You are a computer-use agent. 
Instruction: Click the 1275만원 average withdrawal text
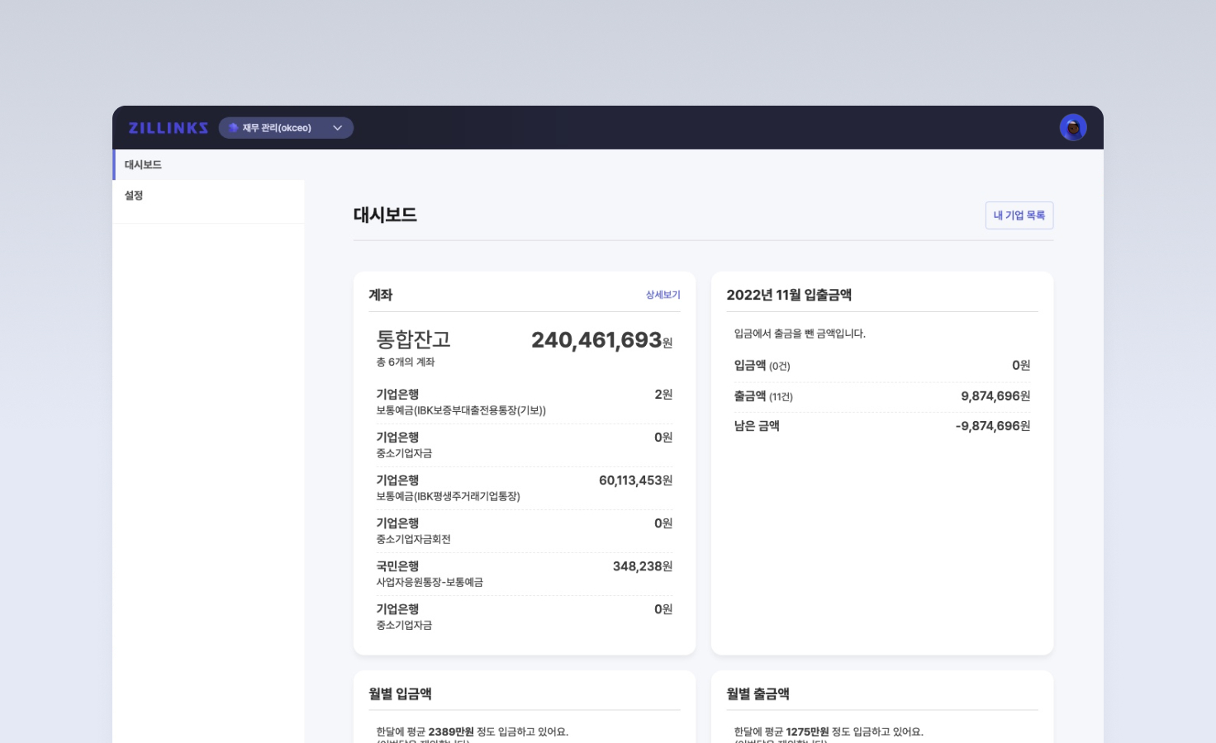[x=808, y=732]
